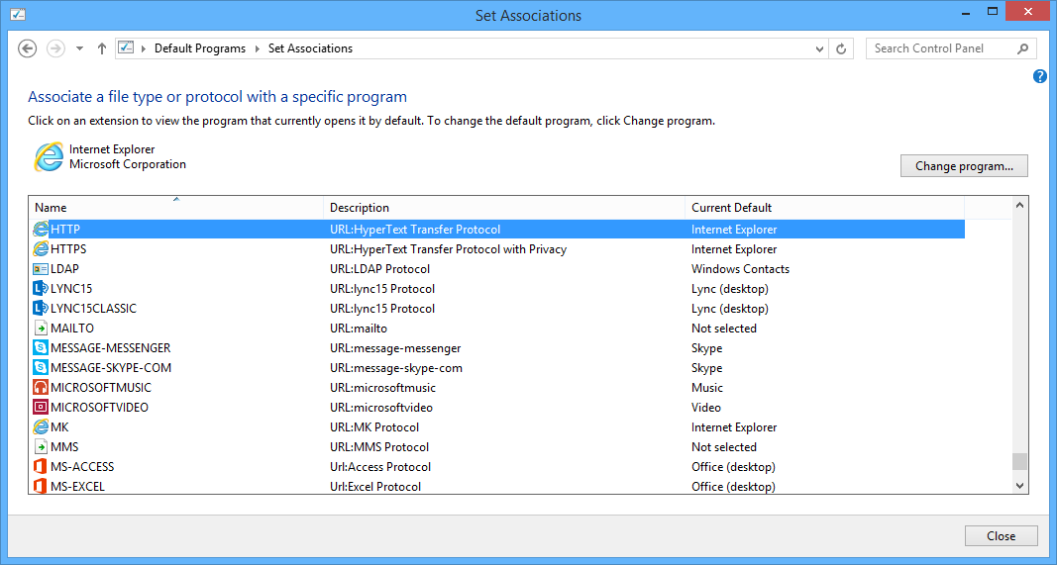Screen dimensions: 1057x565
Task: Click 'URL:HyperText Transfer Protocol with Privacy'
Action: [449, 249]
